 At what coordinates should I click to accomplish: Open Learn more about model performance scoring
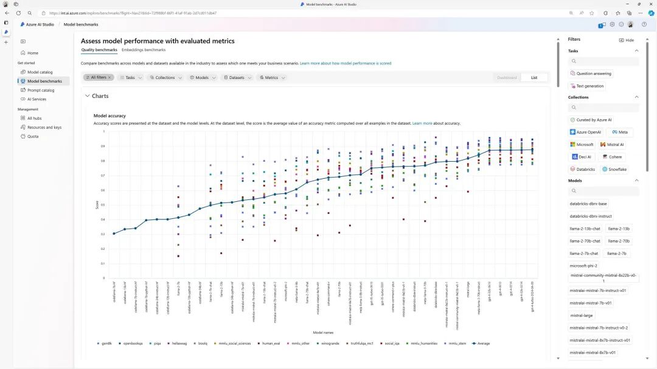tap(346, 63)
